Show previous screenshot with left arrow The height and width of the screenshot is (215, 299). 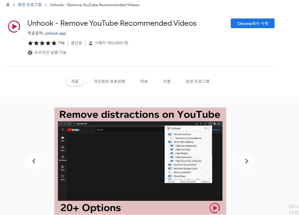click(34, 161)
